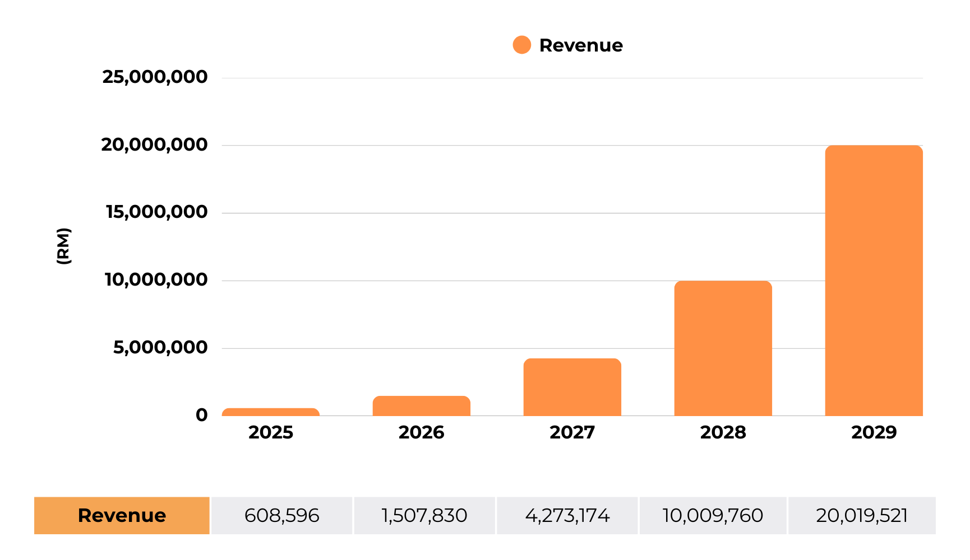Click the 2026 x-axis label

422,432
